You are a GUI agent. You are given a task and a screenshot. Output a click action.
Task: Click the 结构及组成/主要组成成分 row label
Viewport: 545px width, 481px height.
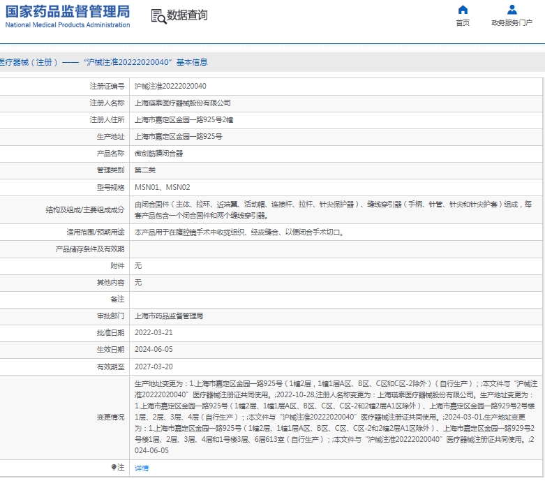point(85,209)
